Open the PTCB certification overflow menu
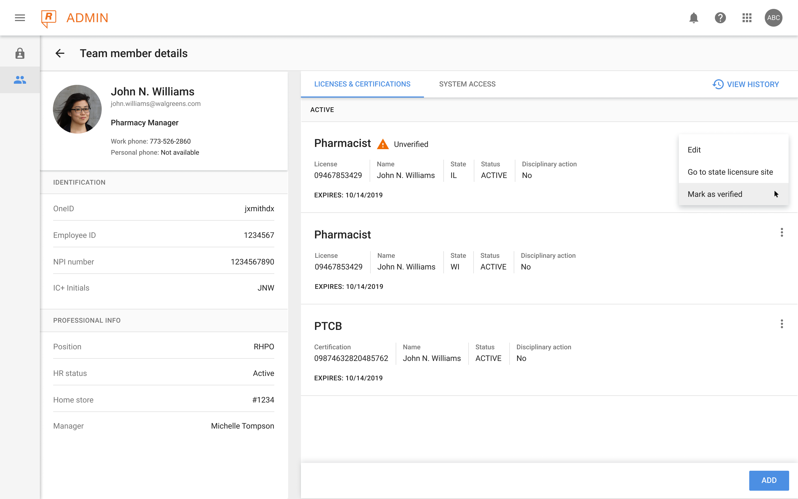The image size is (798, 499). (781, 324)
